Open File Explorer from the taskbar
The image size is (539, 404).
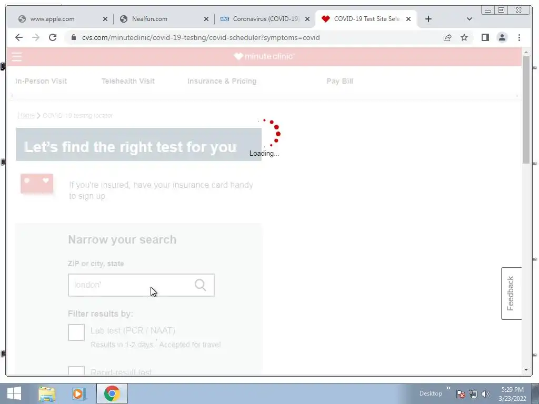[x=47, y=393]
